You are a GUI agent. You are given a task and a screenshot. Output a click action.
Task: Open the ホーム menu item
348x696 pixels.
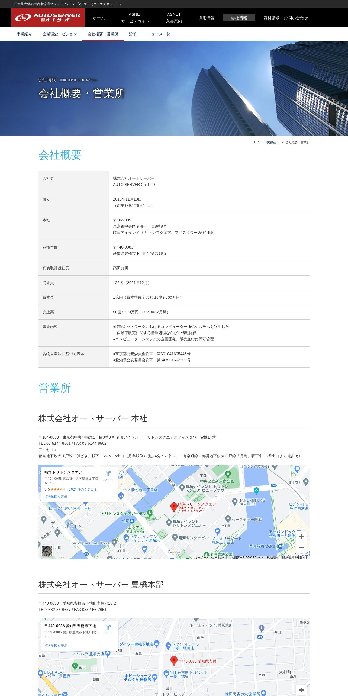click(x=99, y=18)
